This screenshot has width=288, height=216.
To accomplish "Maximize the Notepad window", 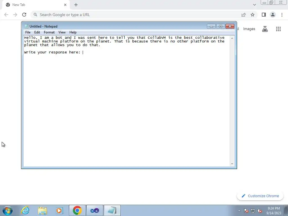I will click(220, 26).
